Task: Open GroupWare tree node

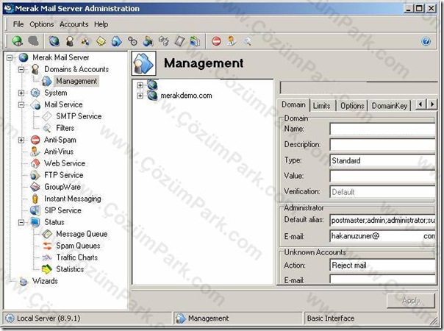Action: [x=62, y=187]
